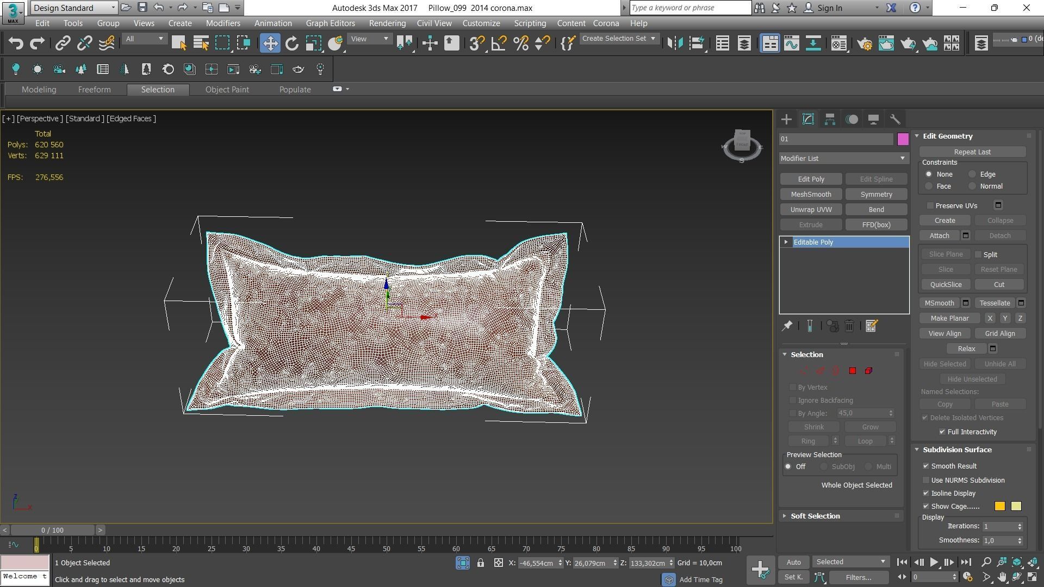This screenshot has width=1044, height=587.
Task: Toggle Show Cage checkbox
Action: tap(926, 507)
